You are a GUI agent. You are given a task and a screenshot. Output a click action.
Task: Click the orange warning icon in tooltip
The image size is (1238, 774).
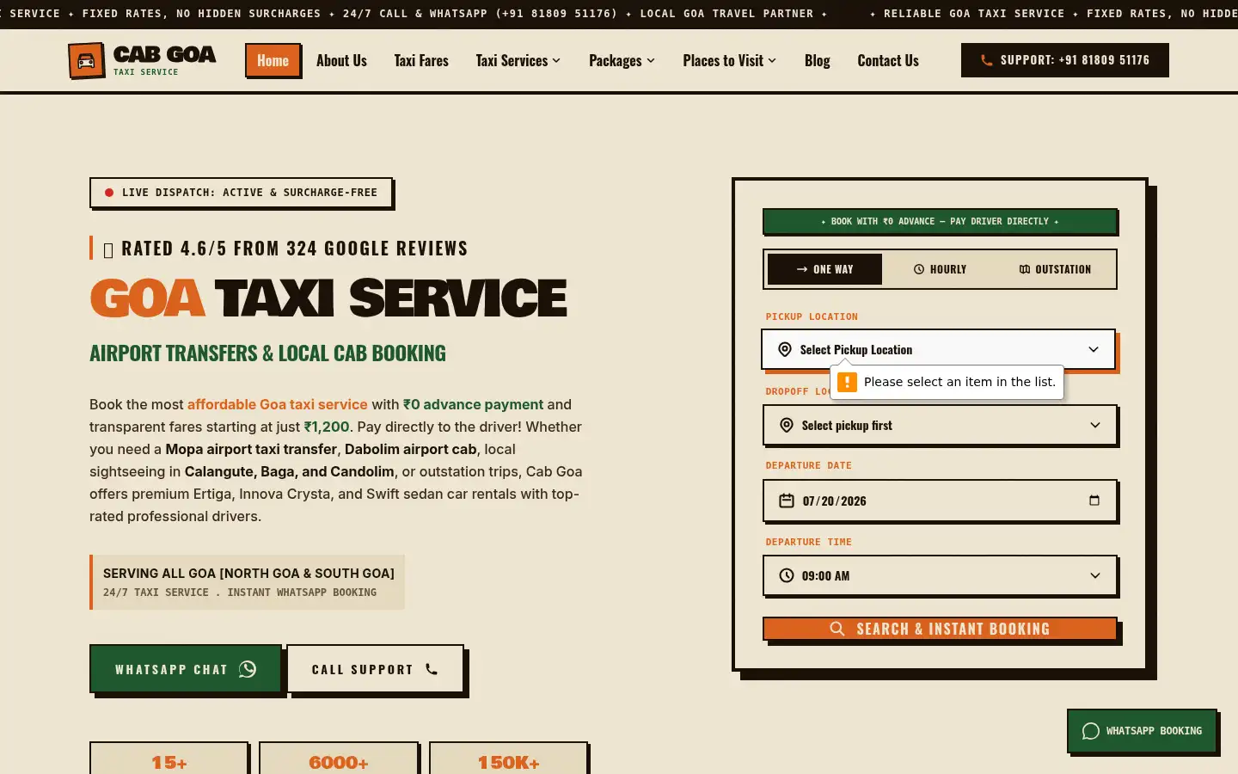(848, 382)
